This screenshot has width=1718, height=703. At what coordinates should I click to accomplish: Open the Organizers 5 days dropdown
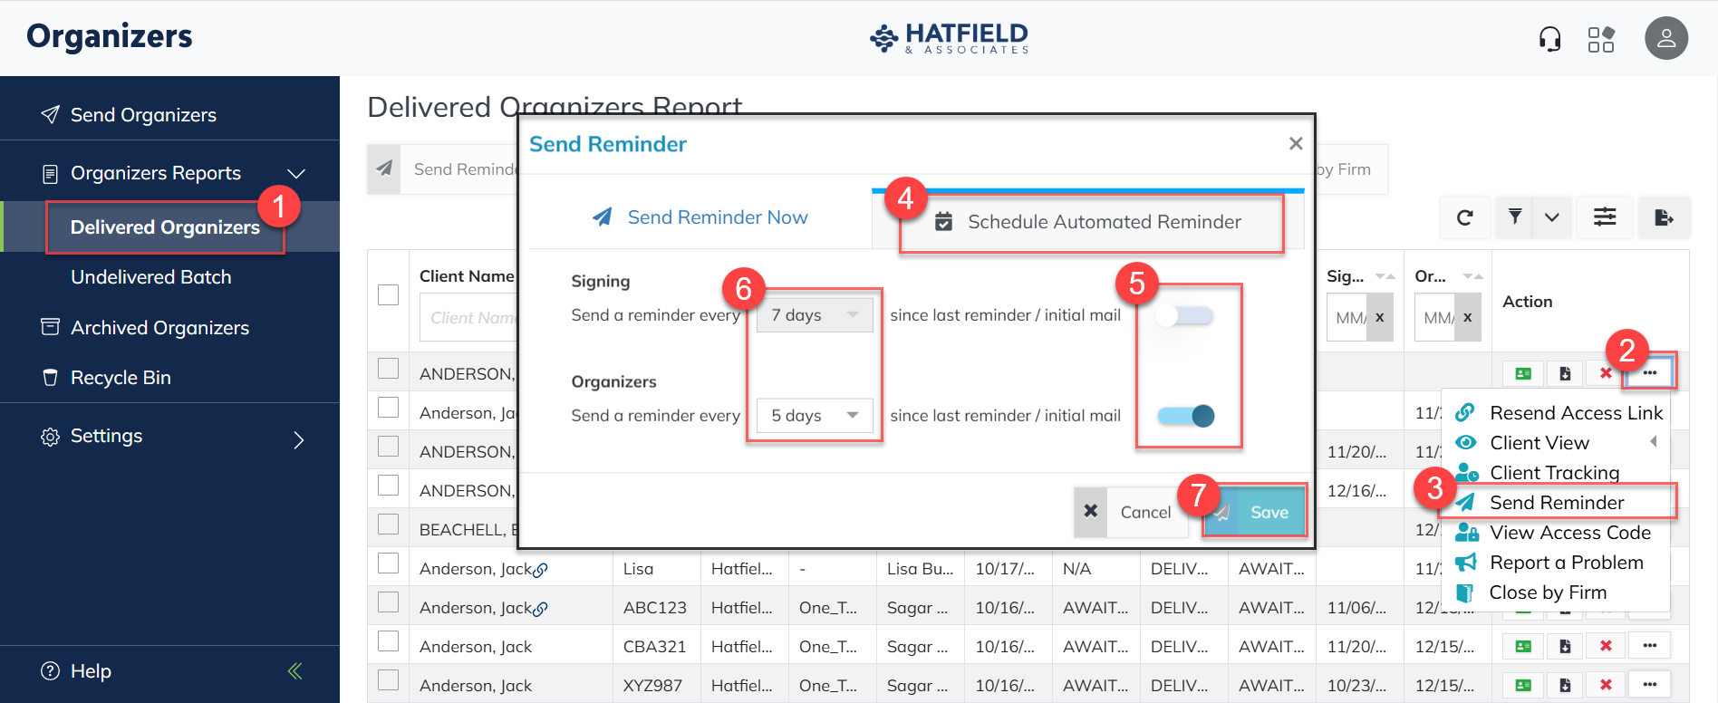click(x=815, y=416)
